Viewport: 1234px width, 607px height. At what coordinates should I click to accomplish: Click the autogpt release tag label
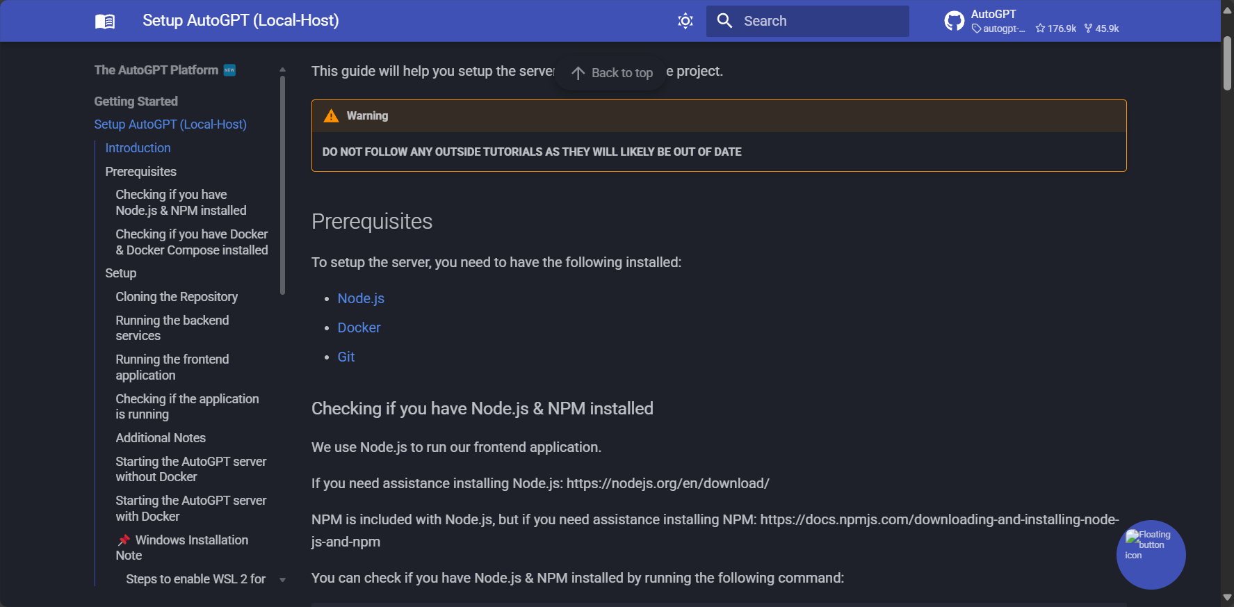pos(998,29)
